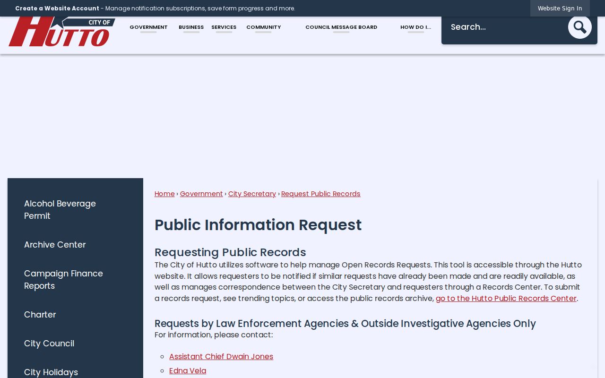Open City Holidays sidebar item
This screenshot has height=378, width=605.
click(x=75, y=372)
